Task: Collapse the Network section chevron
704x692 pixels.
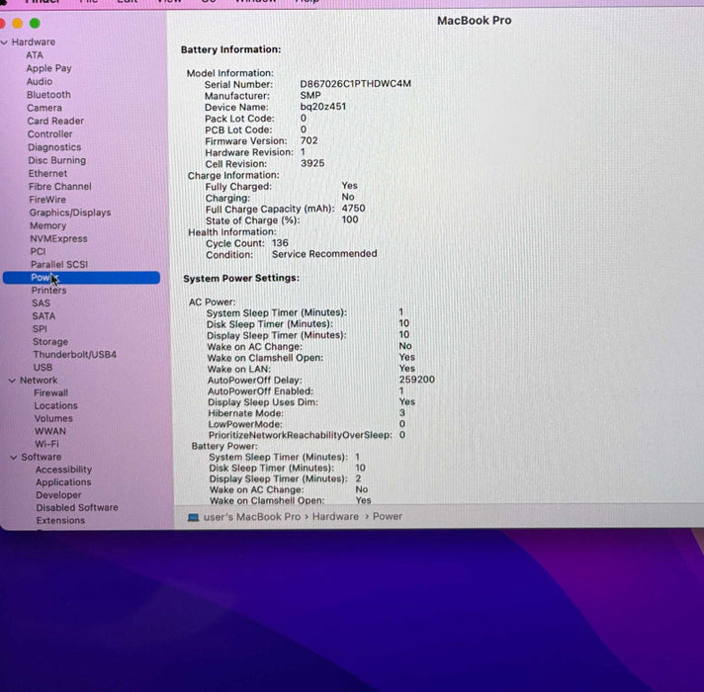Action: [12, 381]
